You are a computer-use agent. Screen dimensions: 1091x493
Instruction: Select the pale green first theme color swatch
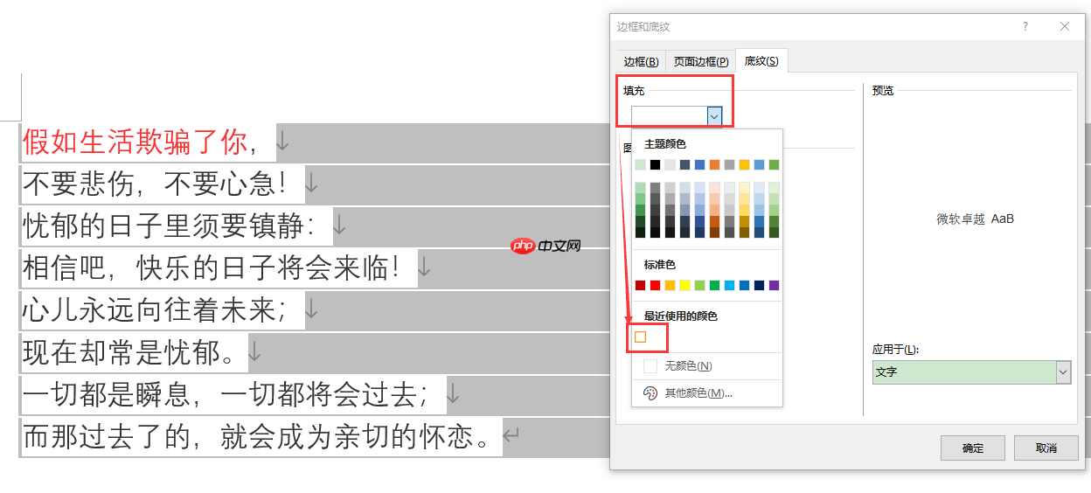point(640,164)
